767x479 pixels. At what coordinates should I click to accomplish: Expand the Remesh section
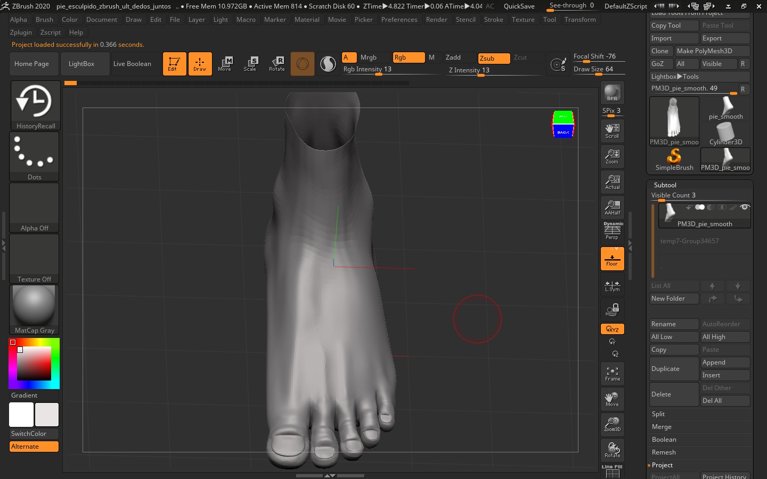(x=664, y=452)
